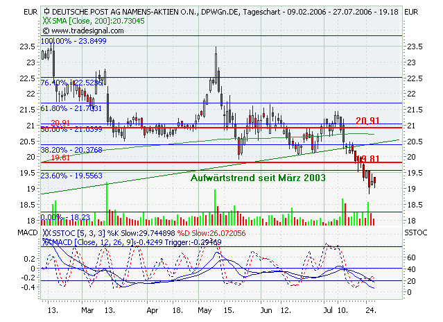Click the SMA indicator line-style icon
This screenshot has height=322, width=443.
[x=46, y=22]
